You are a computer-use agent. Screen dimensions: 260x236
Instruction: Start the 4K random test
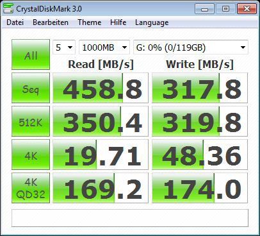pos(31,155)
